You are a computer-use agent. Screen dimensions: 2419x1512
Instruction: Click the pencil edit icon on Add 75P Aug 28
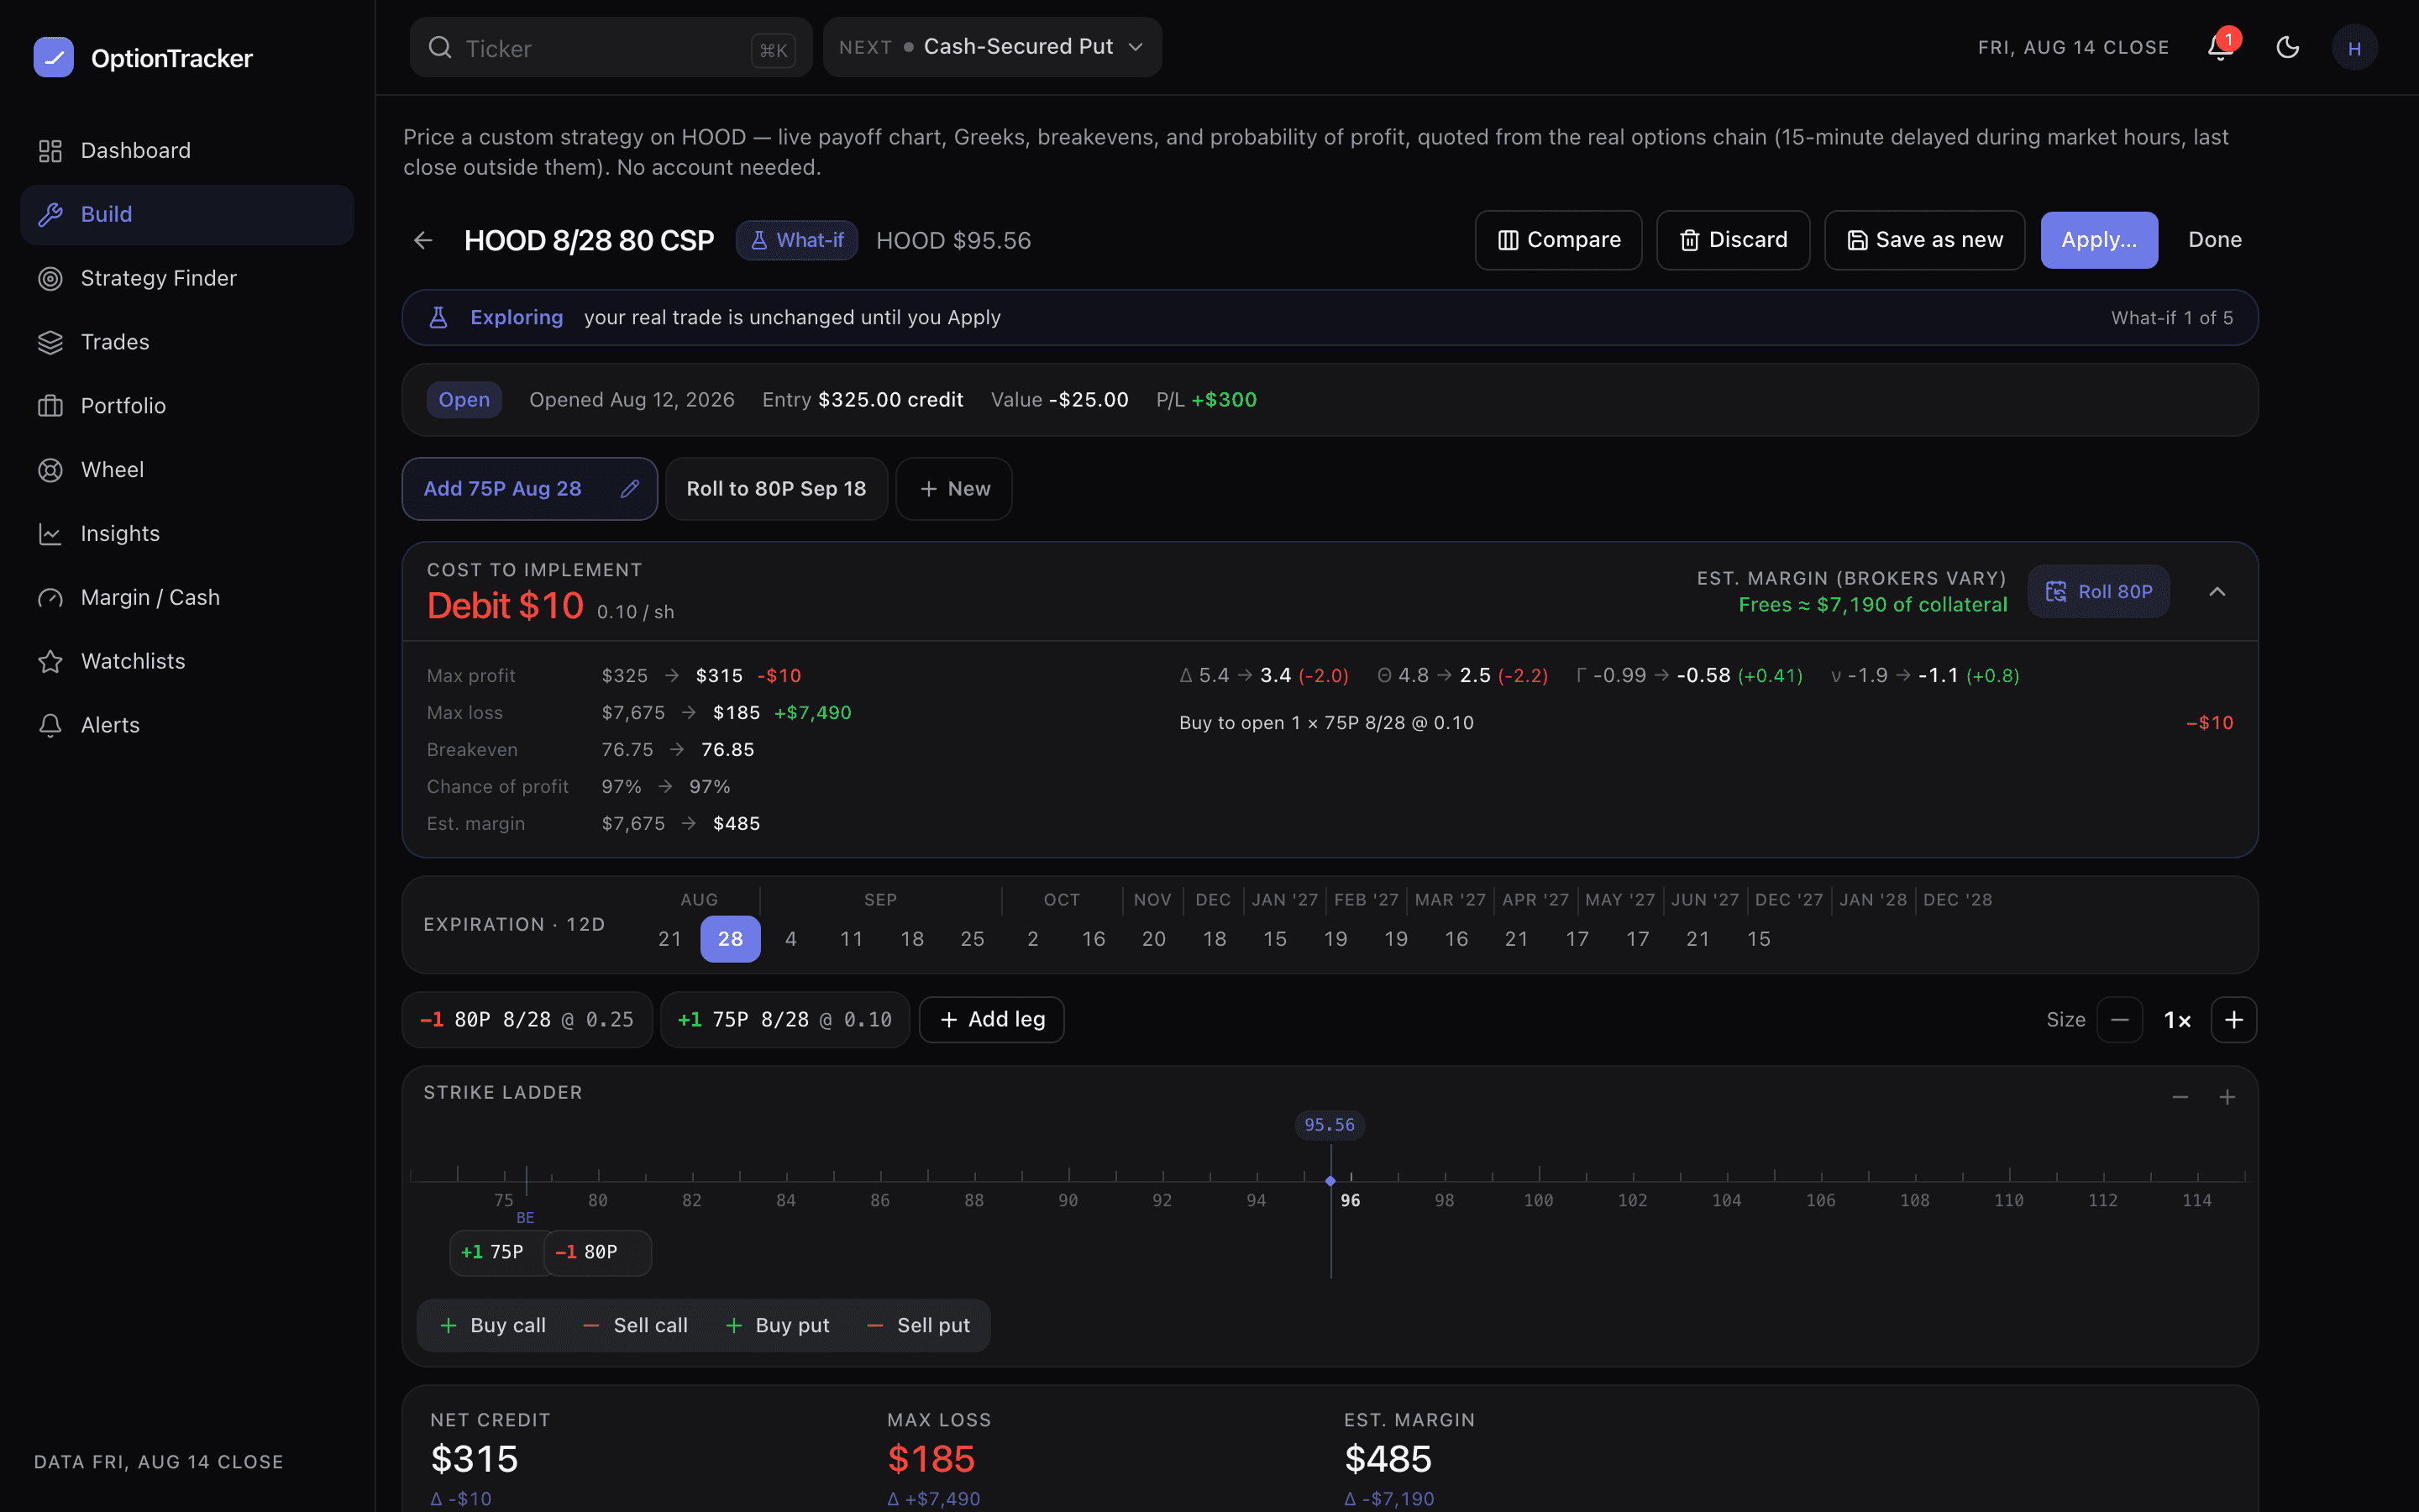(630, 489)
